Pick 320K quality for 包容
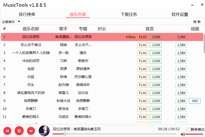 click(156, 69)
